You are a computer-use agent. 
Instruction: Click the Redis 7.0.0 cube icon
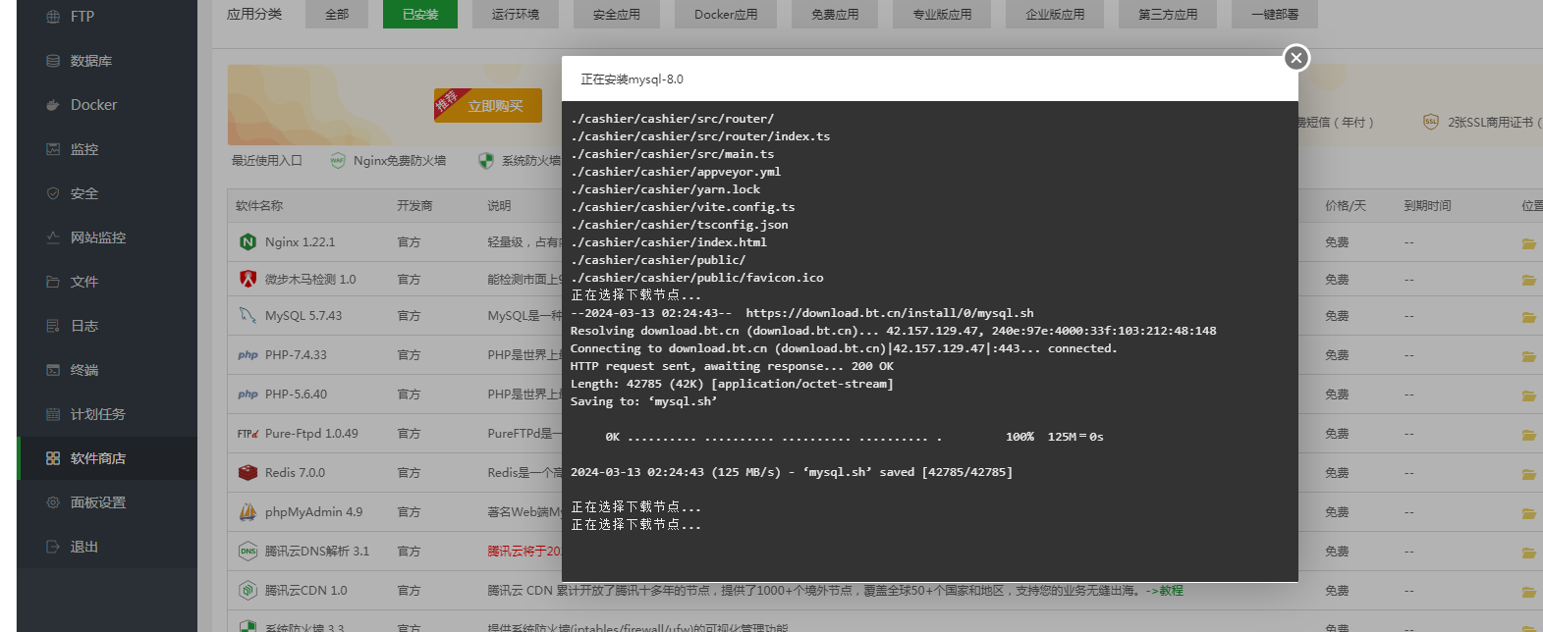coord(248,473)
